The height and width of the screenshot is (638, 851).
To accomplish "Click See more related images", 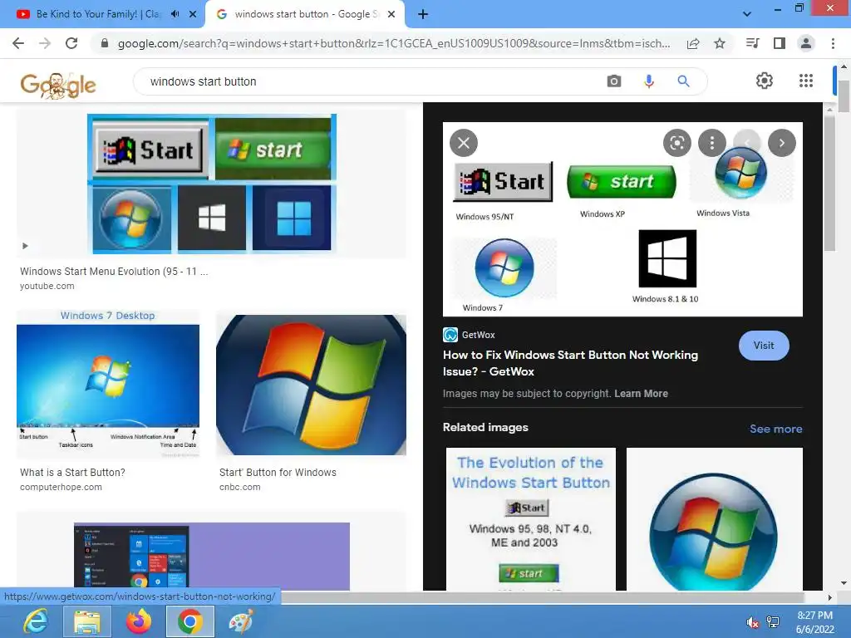I will 775,429.
